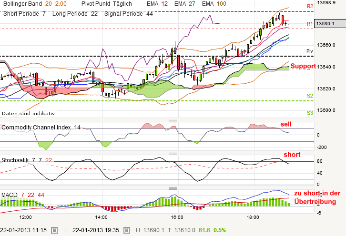Click the 12:00 time axis label
Screen dimensions: 346x236
pyautogui.click(x=25, y=217)
